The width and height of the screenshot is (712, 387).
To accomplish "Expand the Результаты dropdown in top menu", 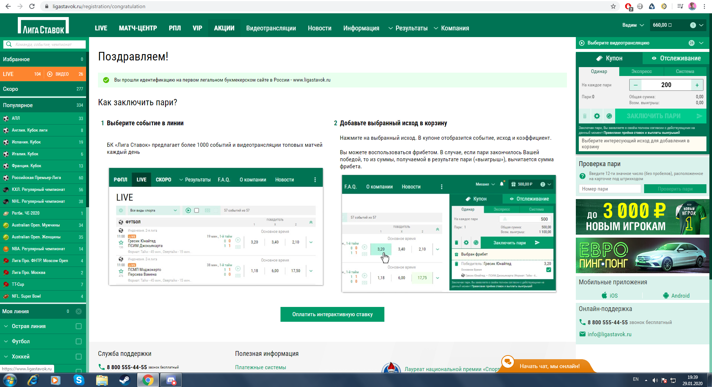I will (408, 28).
